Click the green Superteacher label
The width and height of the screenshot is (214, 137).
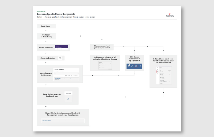coord(41,11)
